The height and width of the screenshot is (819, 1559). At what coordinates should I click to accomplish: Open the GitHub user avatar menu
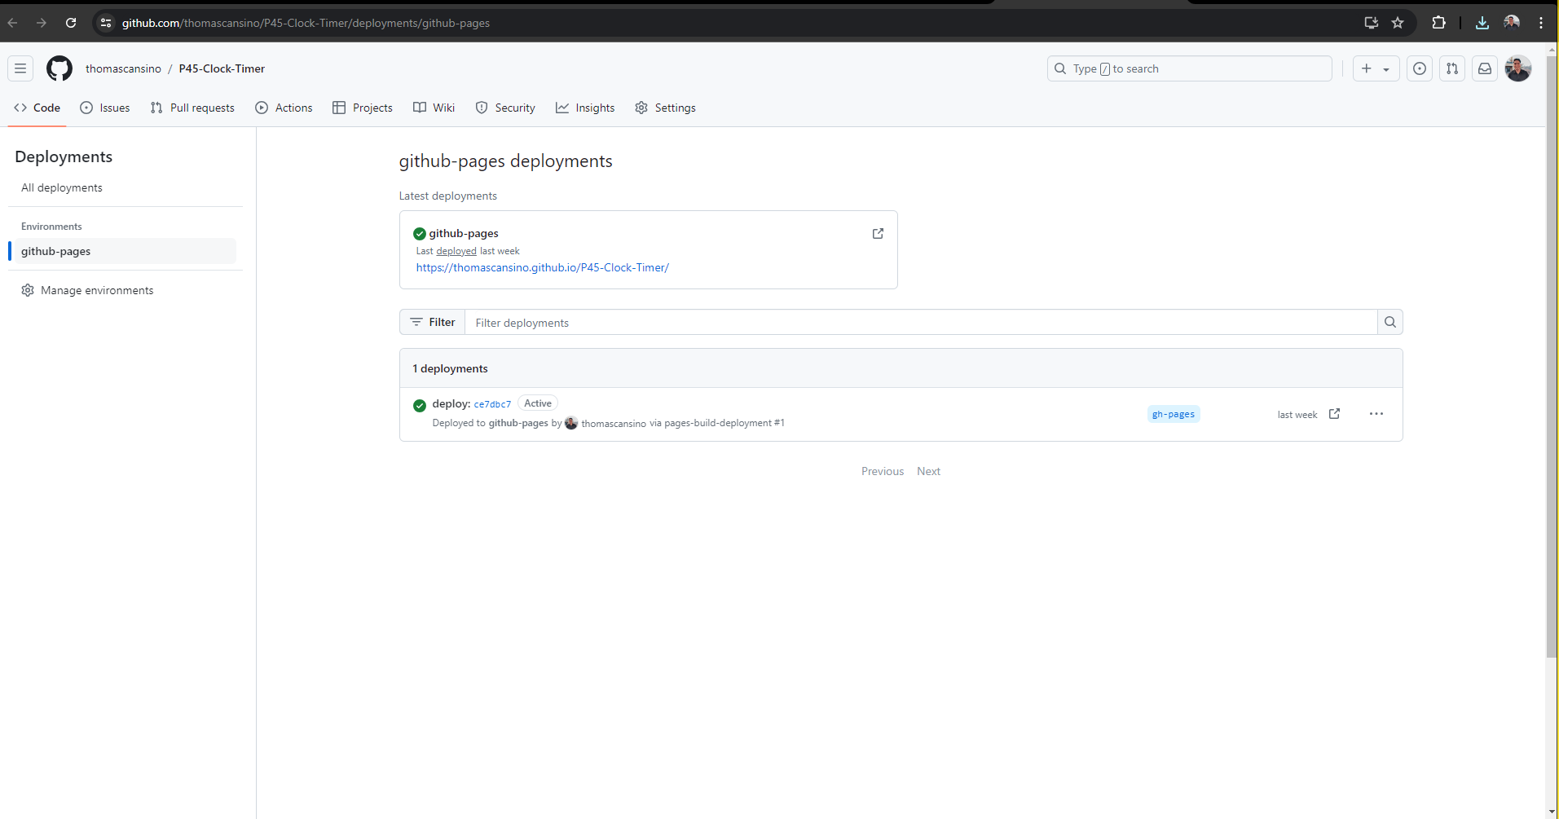click(x=1518, y=68)
